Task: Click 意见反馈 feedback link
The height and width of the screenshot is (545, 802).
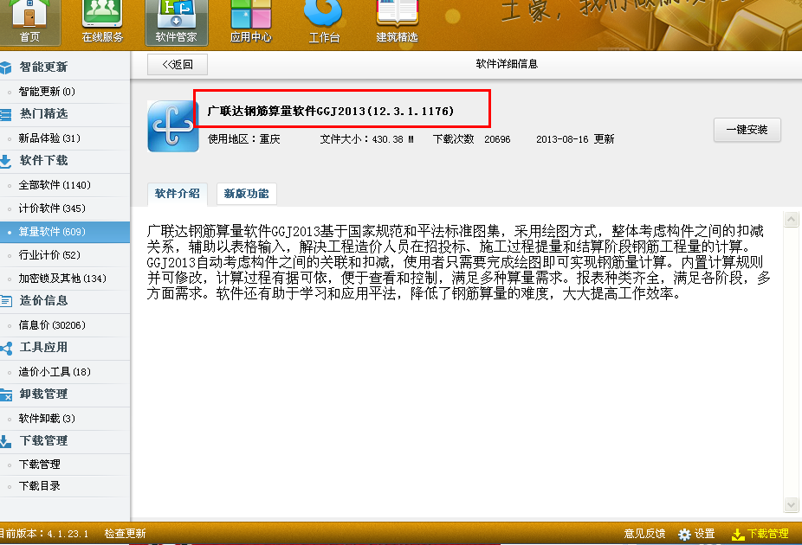Action: [x=644, y=534]
